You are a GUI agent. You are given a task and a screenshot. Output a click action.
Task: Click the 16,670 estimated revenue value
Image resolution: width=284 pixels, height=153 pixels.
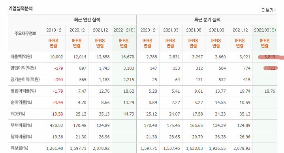(128, 57)
